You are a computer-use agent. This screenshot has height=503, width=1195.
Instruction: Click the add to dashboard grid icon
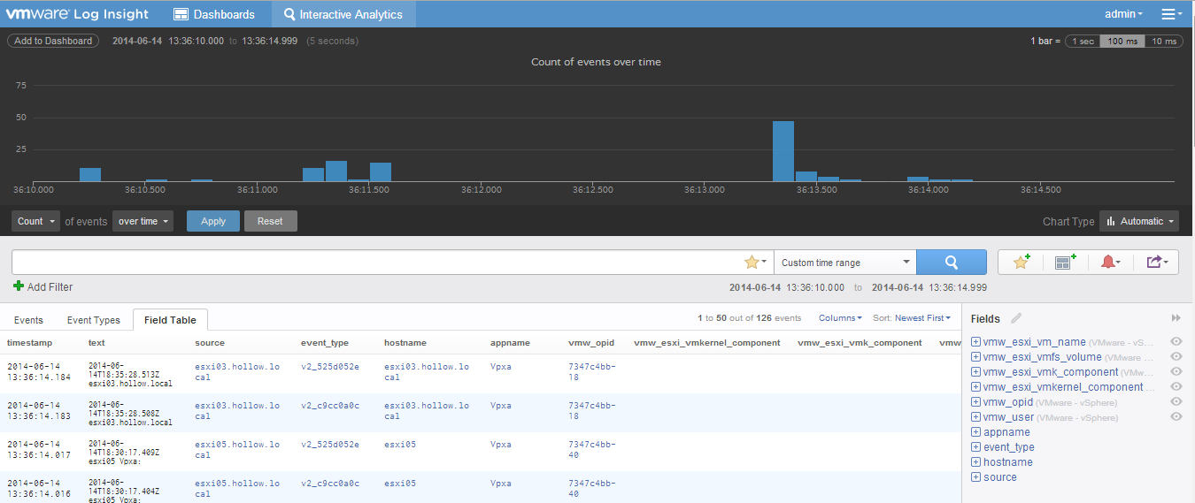[x=1065, y=262]
